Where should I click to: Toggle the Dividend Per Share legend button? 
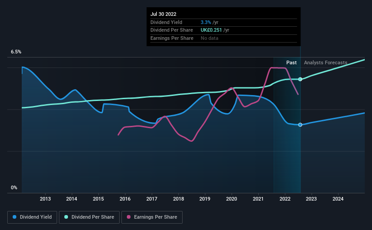click(89, 217)
